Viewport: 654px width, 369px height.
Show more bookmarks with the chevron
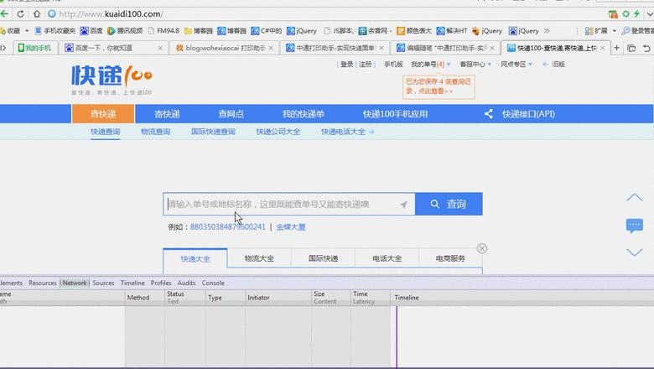[547, 31]
